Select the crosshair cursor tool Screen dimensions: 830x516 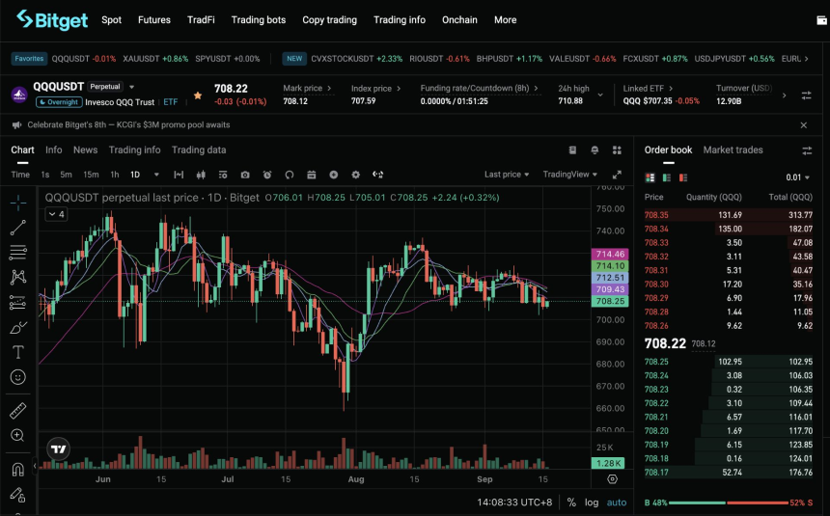click(18, 203)
